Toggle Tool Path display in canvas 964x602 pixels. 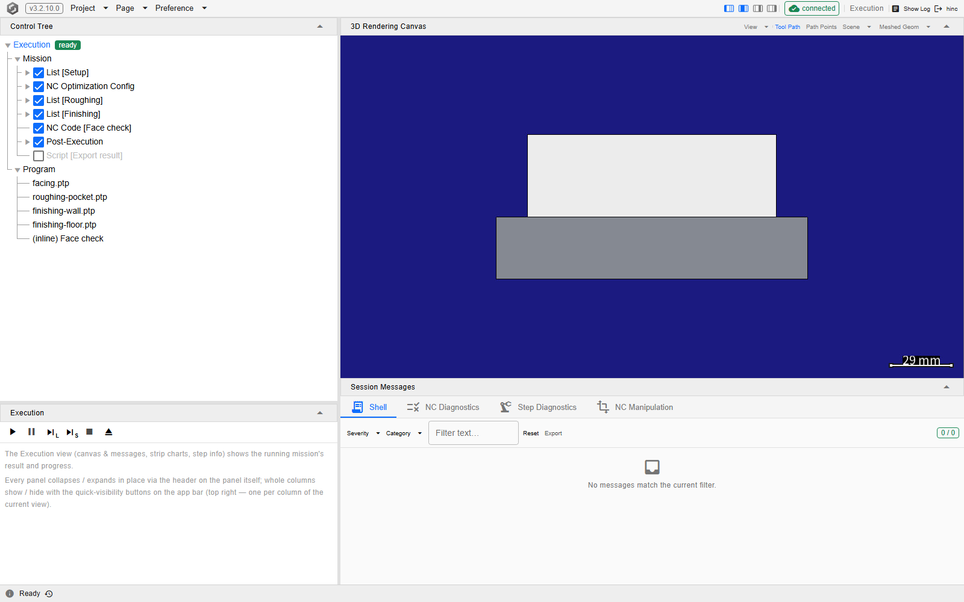click(787, 27)
